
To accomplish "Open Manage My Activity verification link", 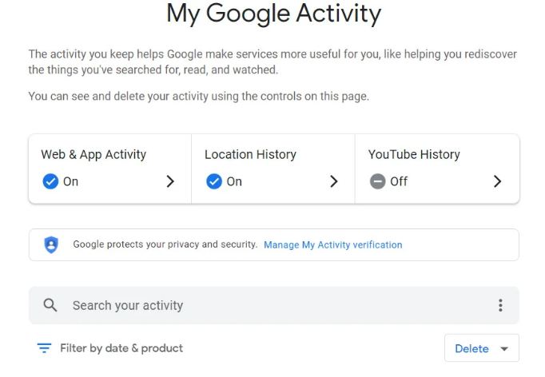I will pos(333,244).
